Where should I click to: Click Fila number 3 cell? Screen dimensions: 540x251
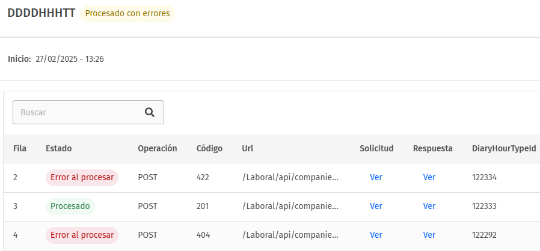point(15,207)
